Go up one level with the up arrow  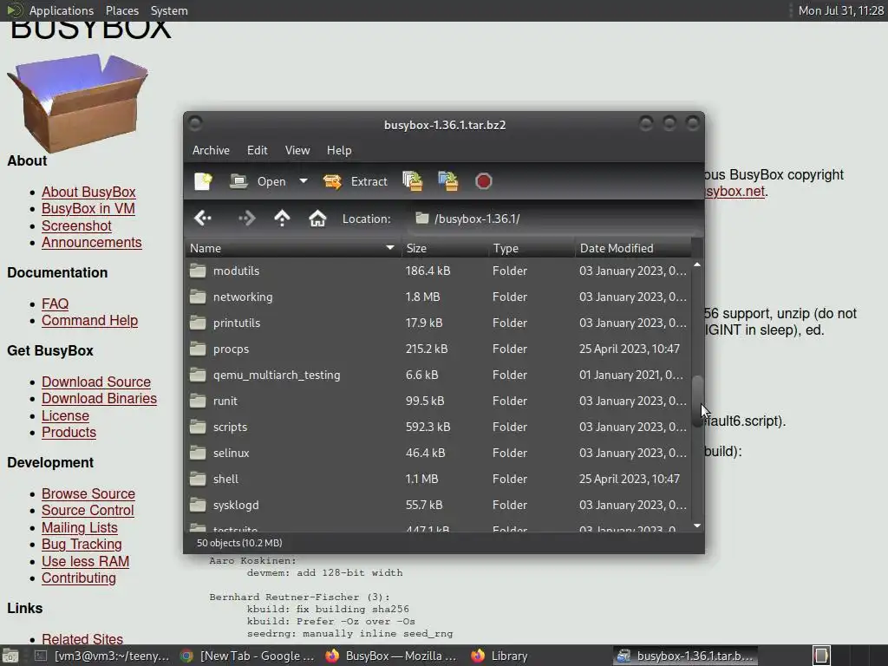click(282, 218)
